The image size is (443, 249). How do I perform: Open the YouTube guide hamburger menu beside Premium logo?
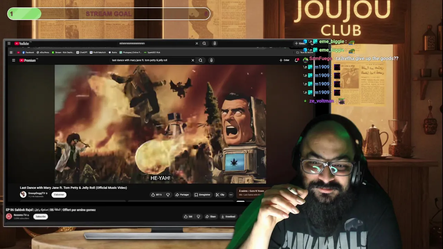coord(13,60)
